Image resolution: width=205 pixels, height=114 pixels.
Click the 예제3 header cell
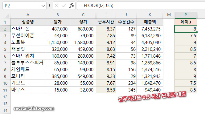point(186,22)
